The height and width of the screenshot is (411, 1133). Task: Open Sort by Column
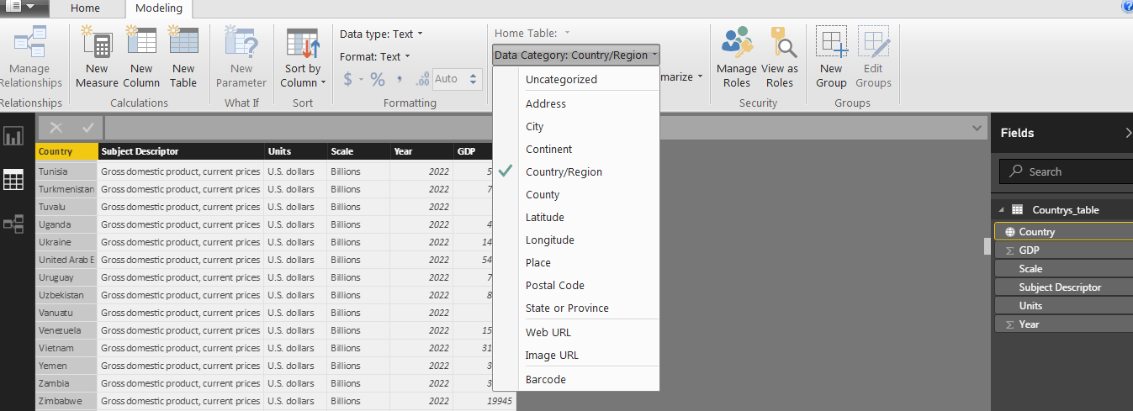tap(303, 57)
